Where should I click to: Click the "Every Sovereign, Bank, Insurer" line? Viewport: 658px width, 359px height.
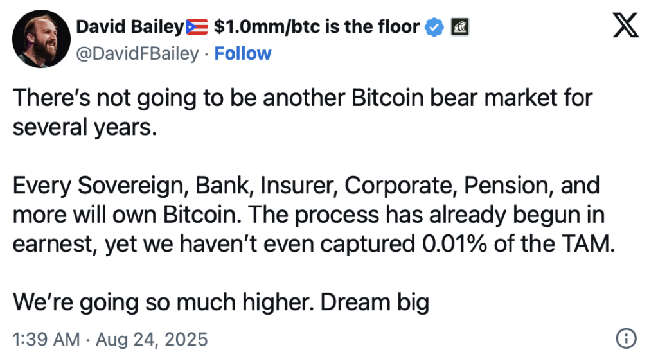[306, 186]
